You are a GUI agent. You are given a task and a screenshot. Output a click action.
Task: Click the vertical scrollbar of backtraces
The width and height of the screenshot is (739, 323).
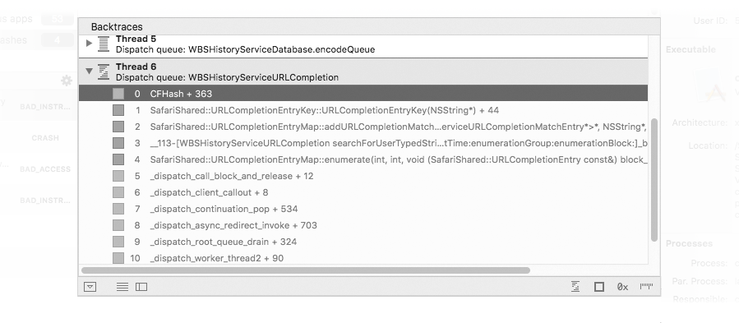tap(654, 180)
